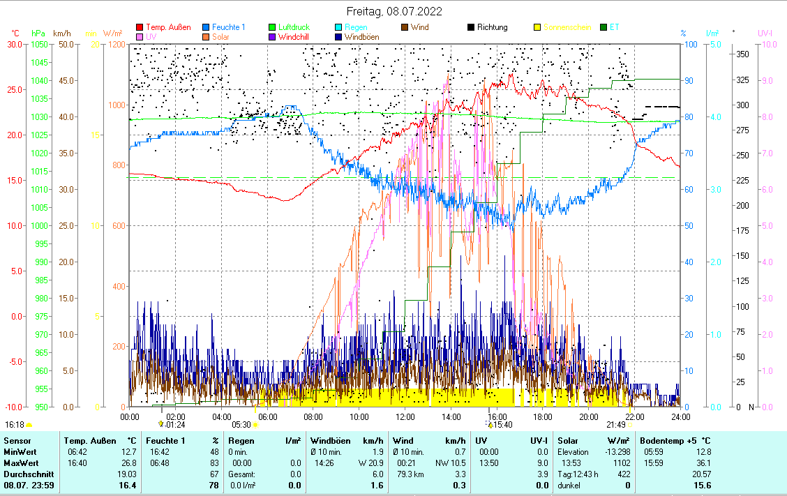Viewport: 787px width, 496px height.
Task: Click the pink UV legend square
Action: click(x=140, y=36)
